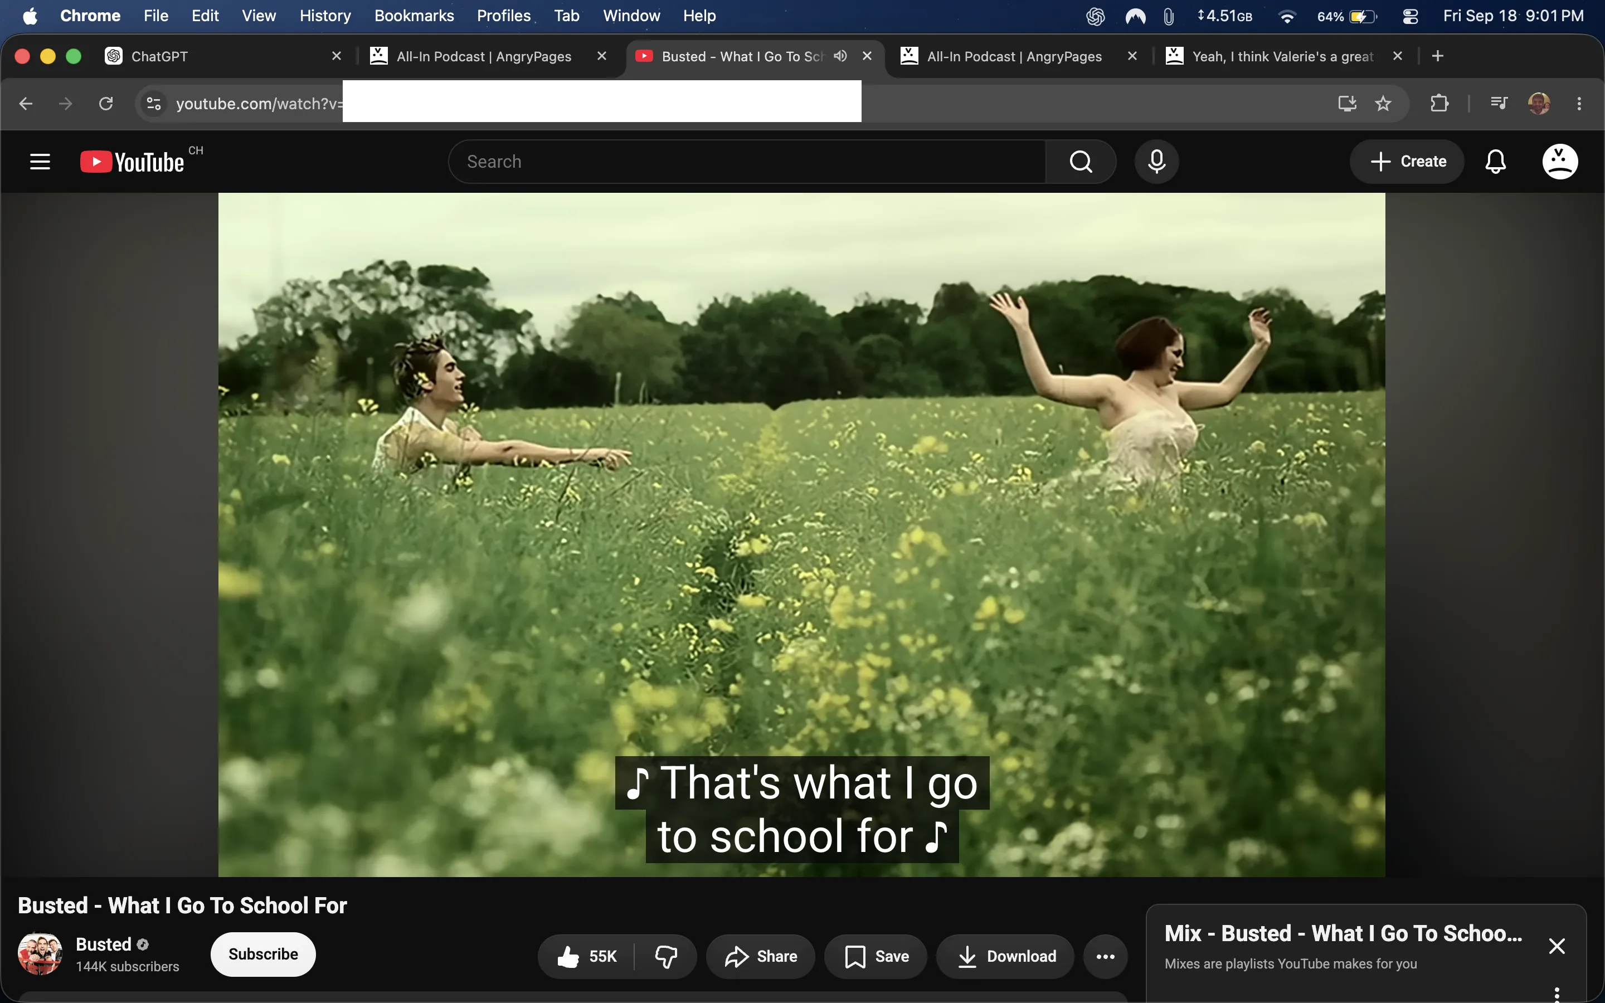This screenshot has height=1003, width=1605.
Task: Open the Window menu
Action: click(631, 16)
